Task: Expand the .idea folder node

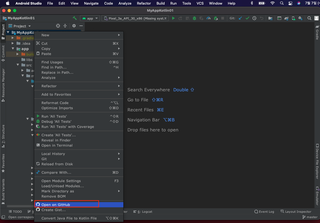Action: 13,43
